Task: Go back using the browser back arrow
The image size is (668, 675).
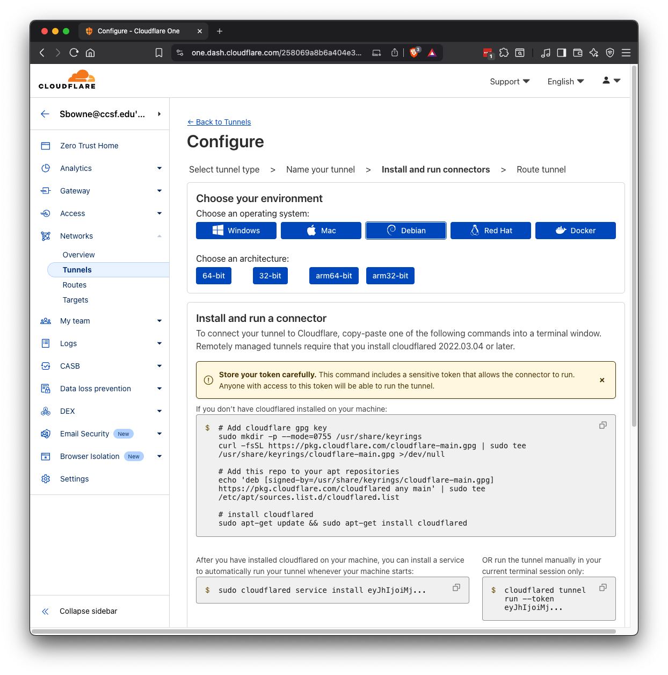Action: click(42, 53)
